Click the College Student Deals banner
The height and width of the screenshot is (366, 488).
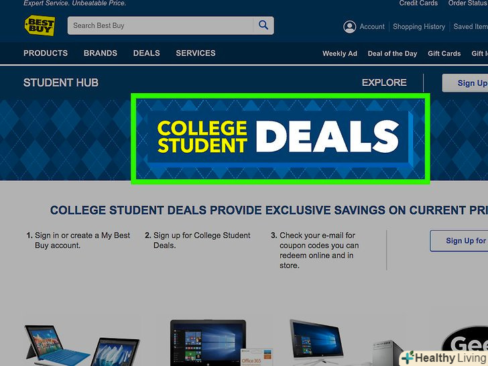tap(280, 139)
